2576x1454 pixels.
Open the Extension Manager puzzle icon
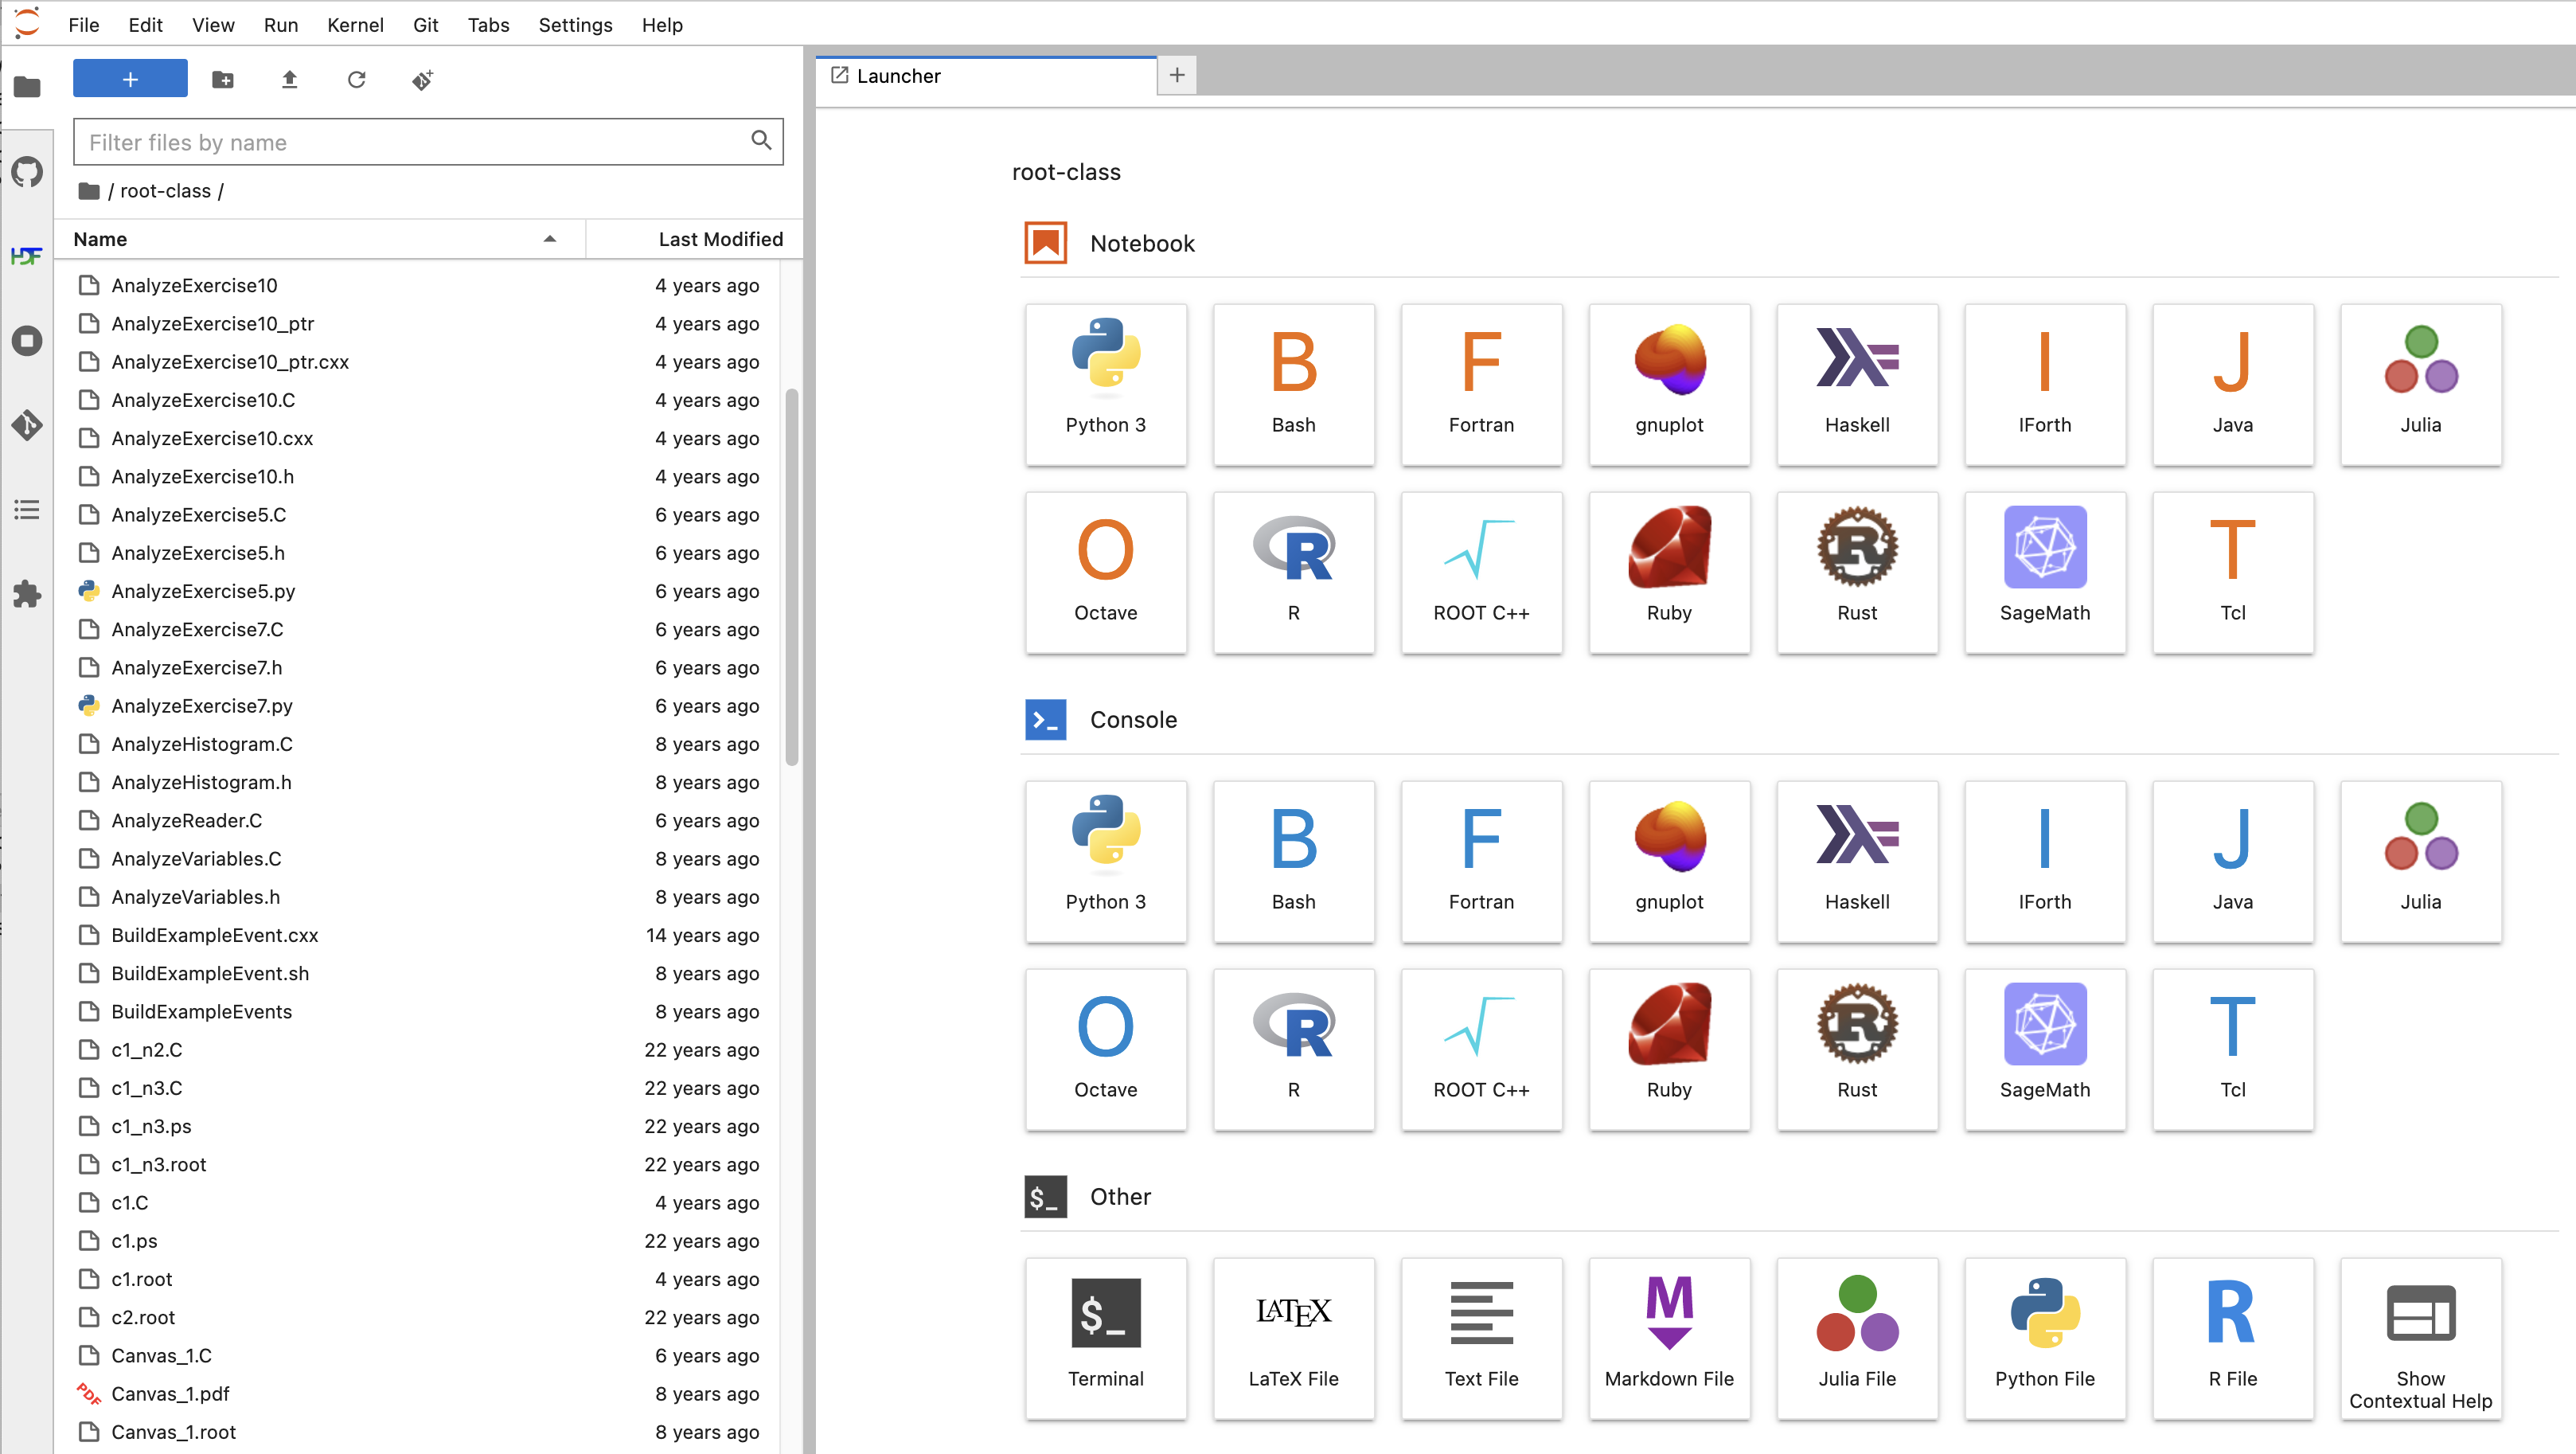point(27,595)
